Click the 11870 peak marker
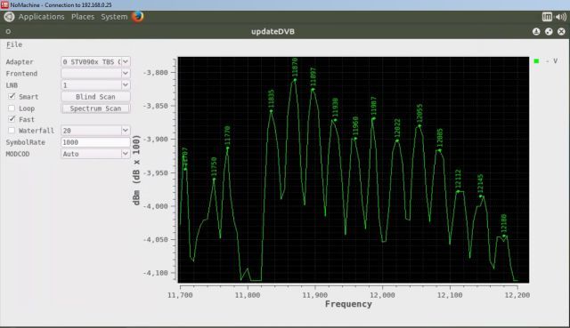 [x=295, y=80]
